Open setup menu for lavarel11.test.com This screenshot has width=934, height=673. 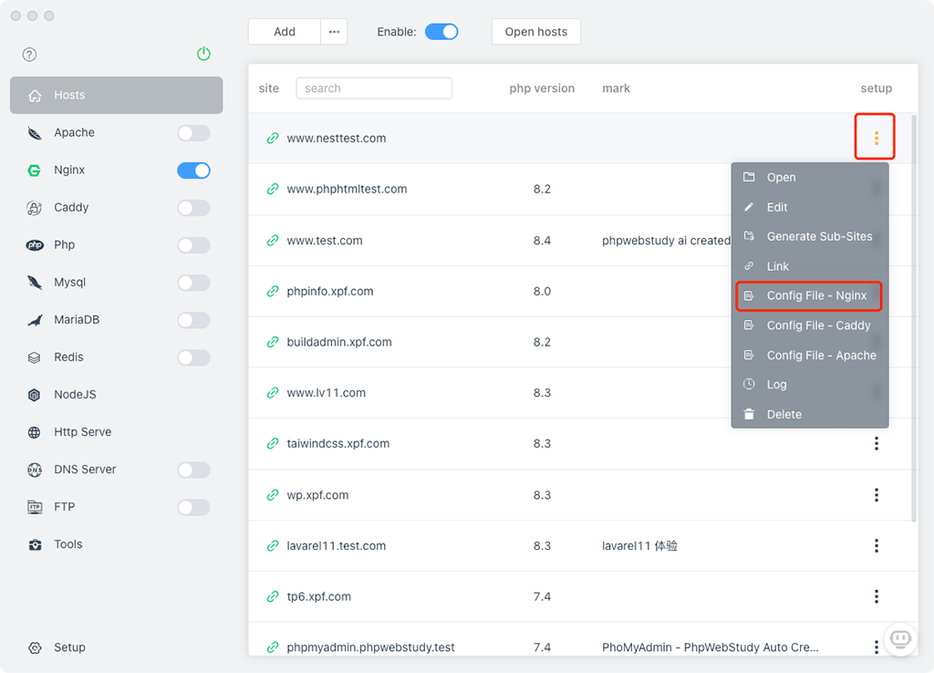point(876,545)
